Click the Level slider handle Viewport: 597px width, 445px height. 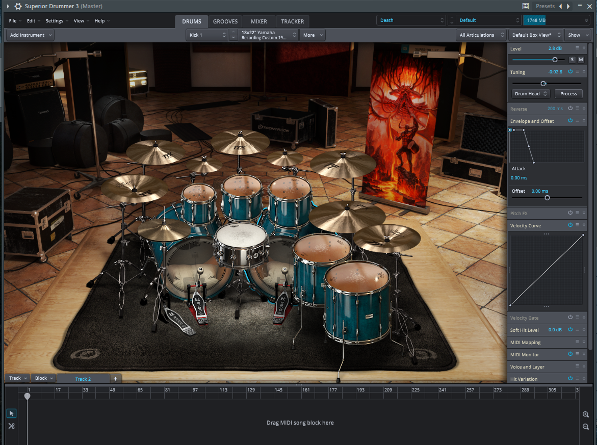[x=555, y=60]
